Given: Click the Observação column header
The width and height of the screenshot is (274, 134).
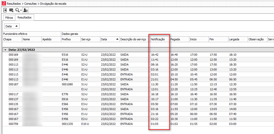Looking at the screenshot, I should (257, 40).
